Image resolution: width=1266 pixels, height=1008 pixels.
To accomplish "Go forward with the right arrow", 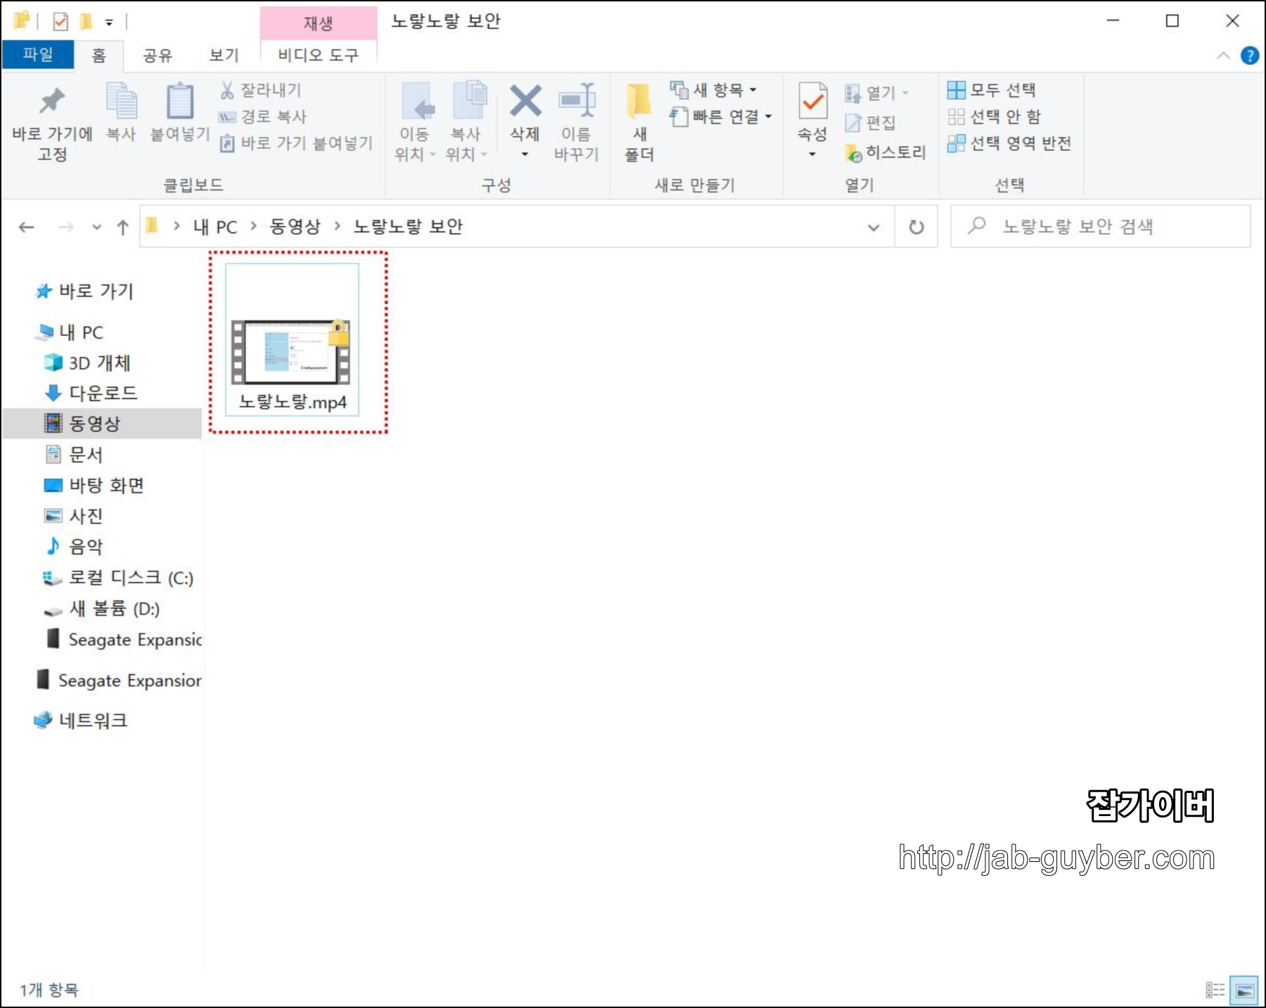I will coord(66,227).
